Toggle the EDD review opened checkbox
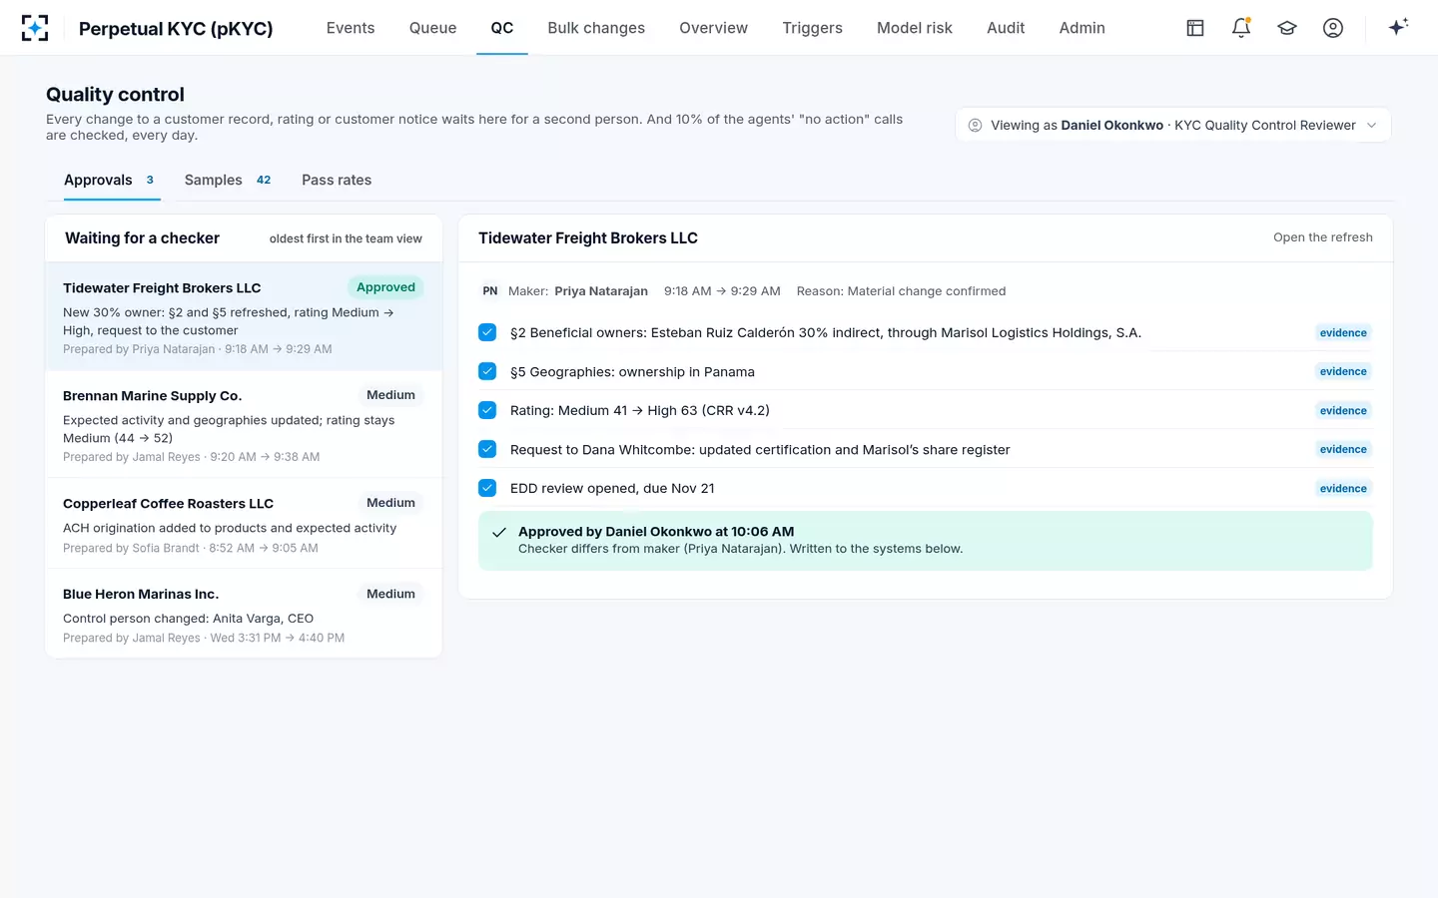 [487, 488]
